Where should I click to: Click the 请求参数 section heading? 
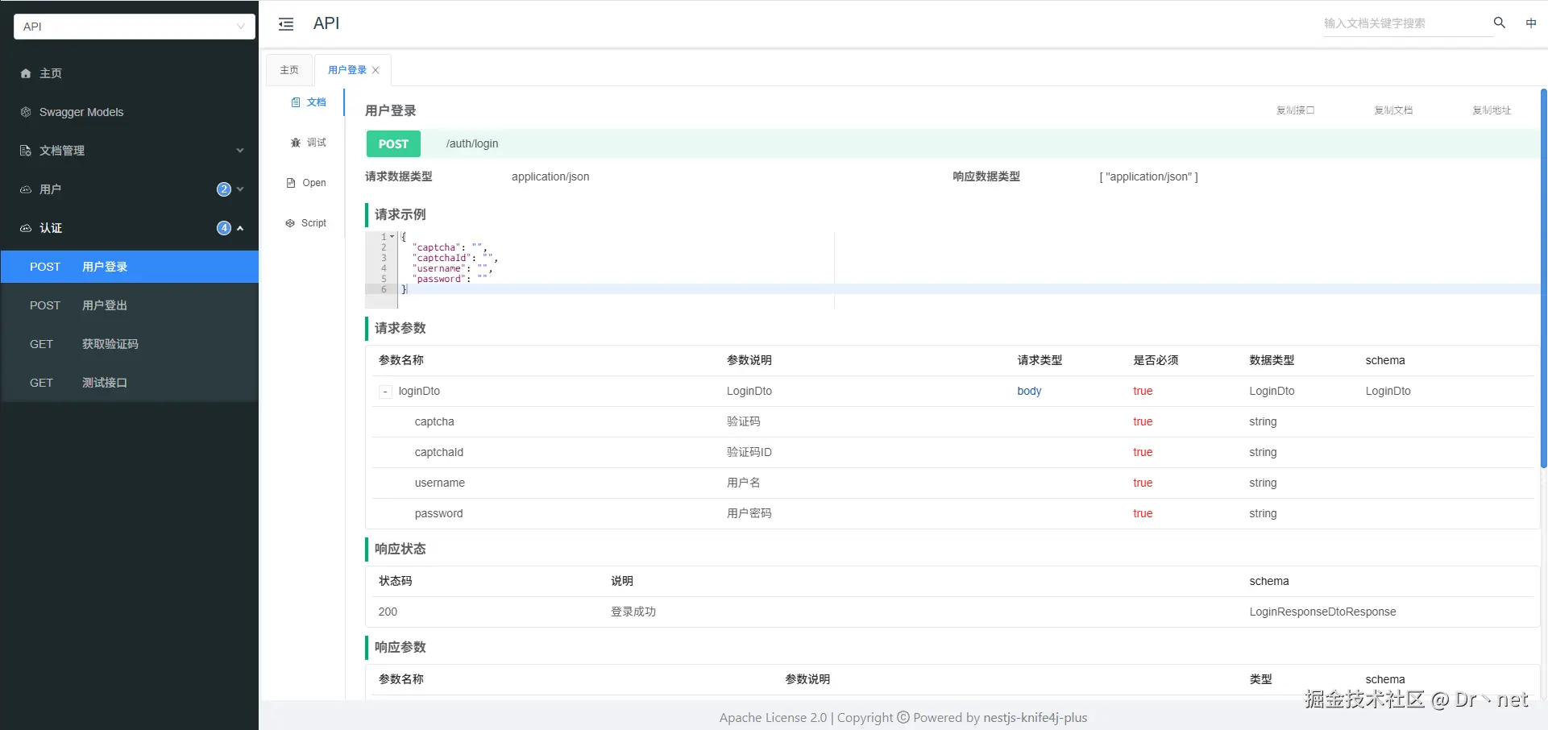400,329
